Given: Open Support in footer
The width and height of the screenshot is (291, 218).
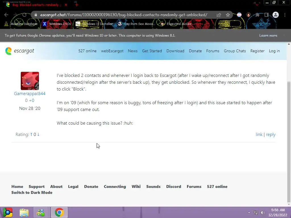Looking at the screenshot, I should point(37,186).
